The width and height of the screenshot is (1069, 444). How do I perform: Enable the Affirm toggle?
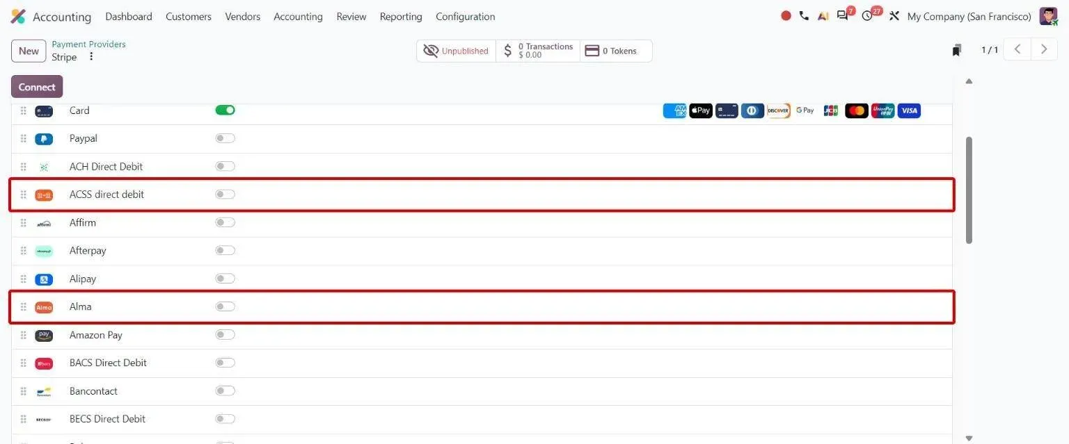(225, 222)
